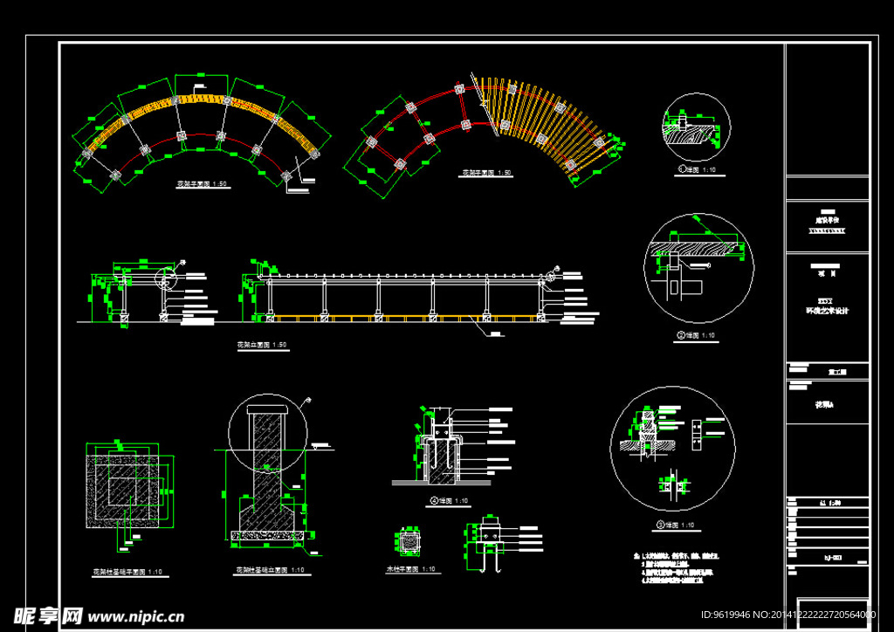Click the small wooden post plan symbol
This screenshot has height=632, width=894.
[408, 543]
